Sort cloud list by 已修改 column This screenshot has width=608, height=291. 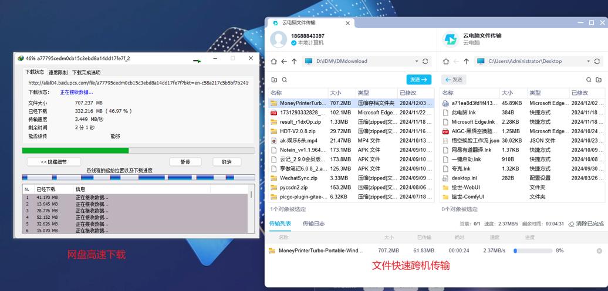586,93
